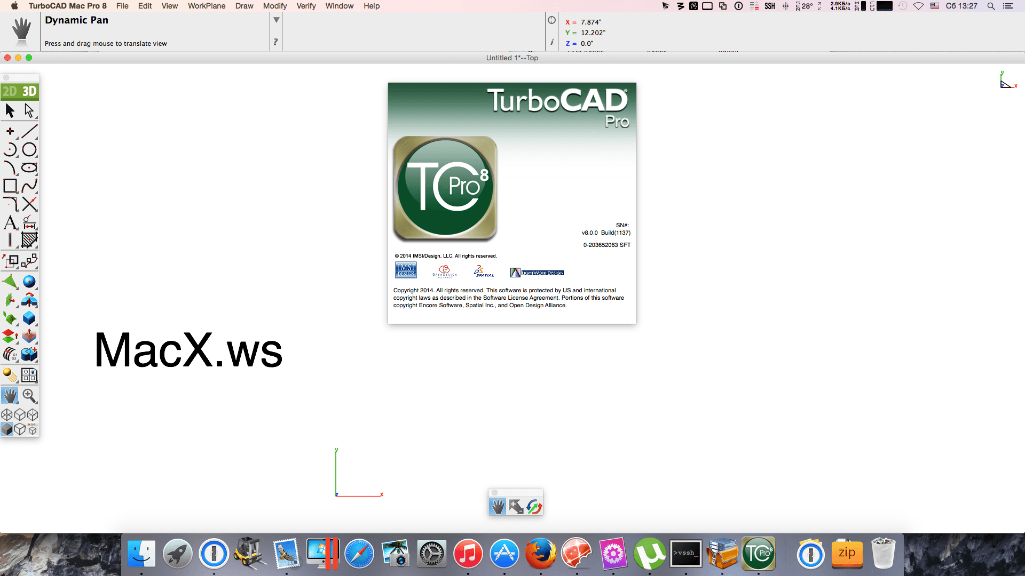Open the Edit menu

pyautogui.click(x=145, y=6)
